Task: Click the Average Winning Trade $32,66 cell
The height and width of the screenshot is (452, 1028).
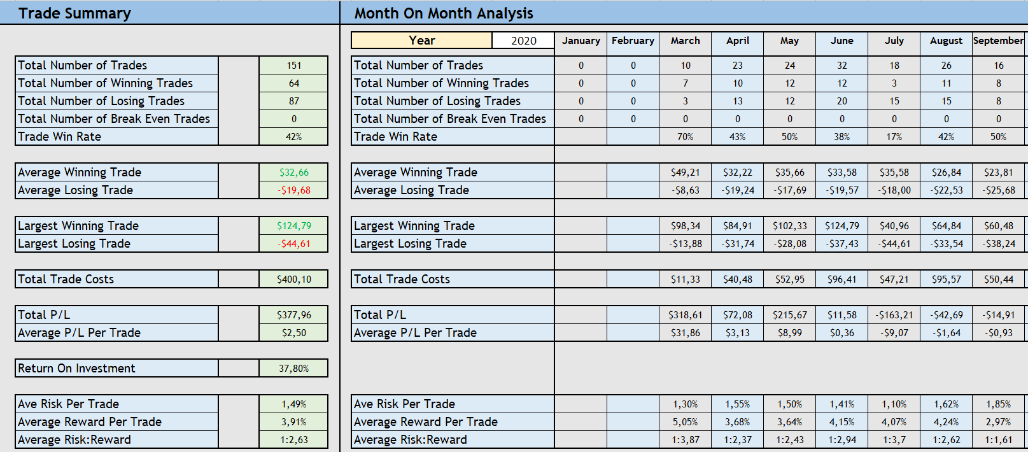Action: [x=293, y=172]
